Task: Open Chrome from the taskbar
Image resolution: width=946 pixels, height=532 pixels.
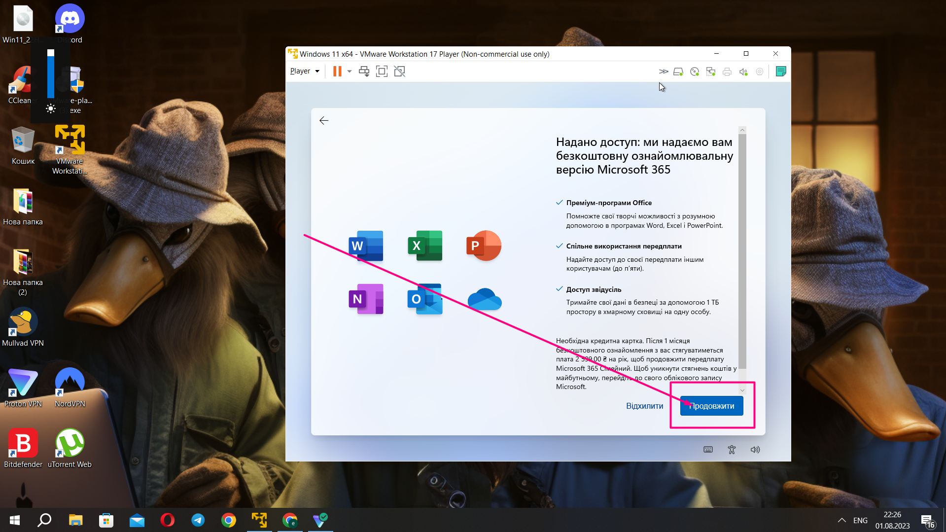Action: pos(229,520)
